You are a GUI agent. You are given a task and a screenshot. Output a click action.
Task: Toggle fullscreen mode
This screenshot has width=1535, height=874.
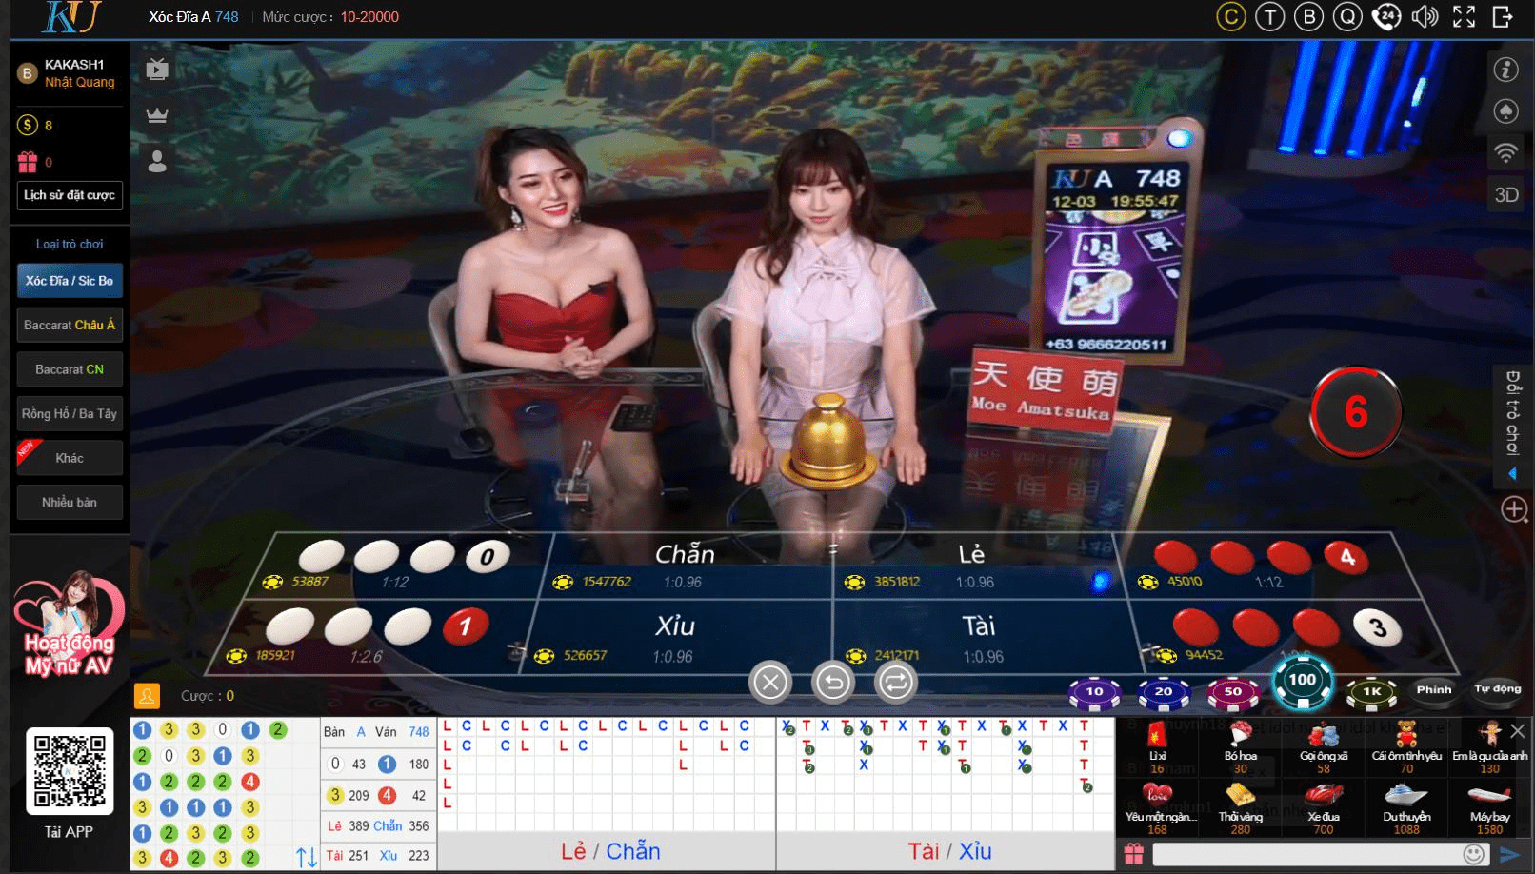click(1464, 17)
